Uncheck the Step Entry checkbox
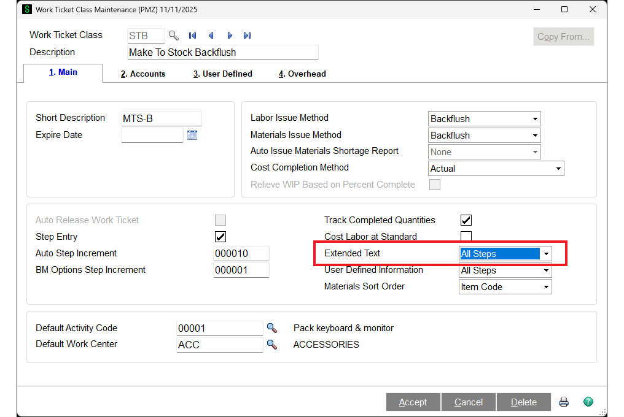Viewport: 624px width, 417px height. pos(220,237)
